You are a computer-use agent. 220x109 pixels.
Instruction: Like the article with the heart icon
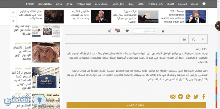[x=127, y=31]
